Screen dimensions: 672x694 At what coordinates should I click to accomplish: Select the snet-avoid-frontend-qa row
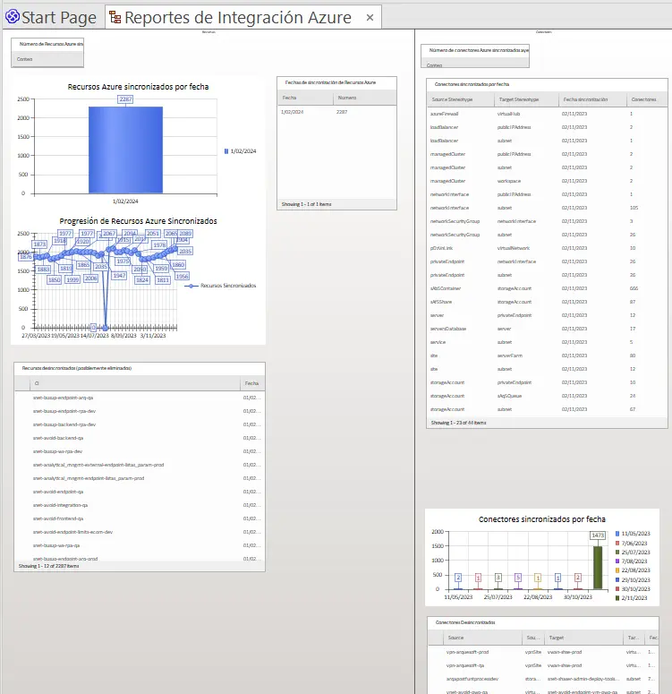[x=140, y=518]
